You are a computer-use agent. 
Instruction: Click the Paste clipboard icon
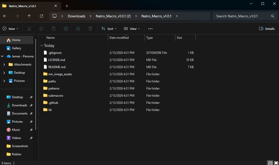(x=54, y=29)
